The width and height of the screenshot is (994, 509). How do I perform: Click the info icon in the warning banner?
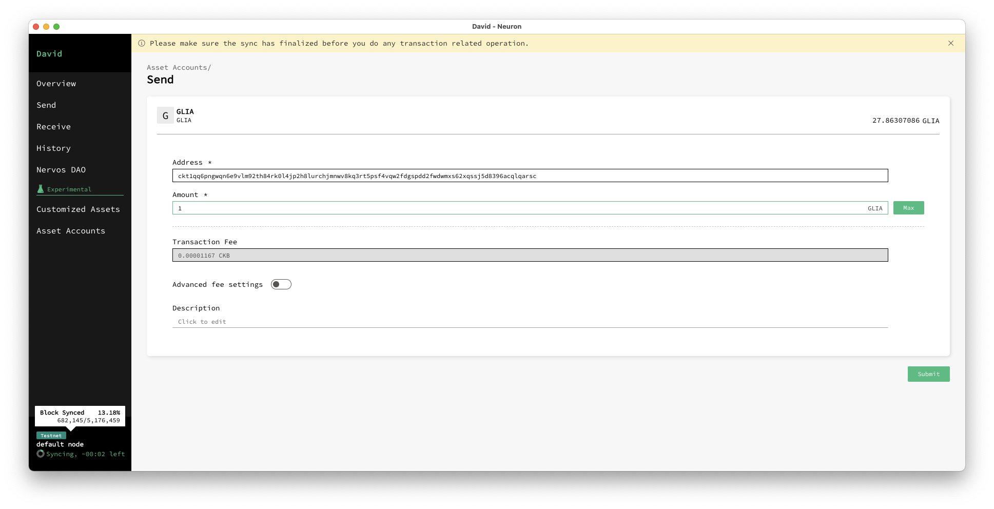click(142, 43)
